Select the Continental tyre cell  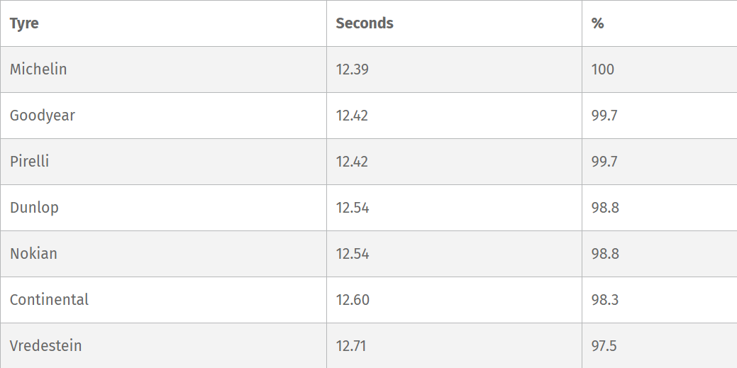[49, 300]
